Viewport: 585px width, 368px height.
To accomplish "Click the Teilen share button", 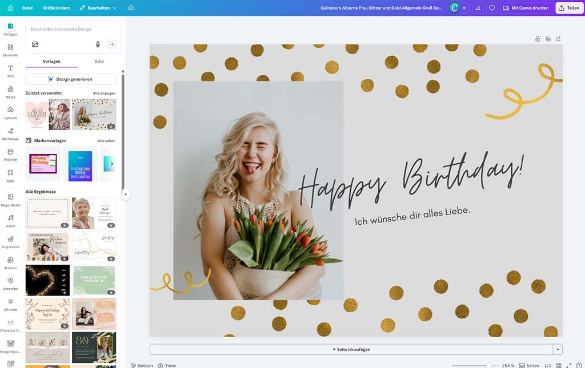I will click(x=569, y=8).
